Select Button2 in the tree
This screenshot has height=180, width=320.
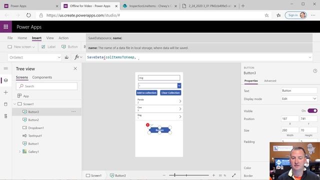tap(33, 120)
